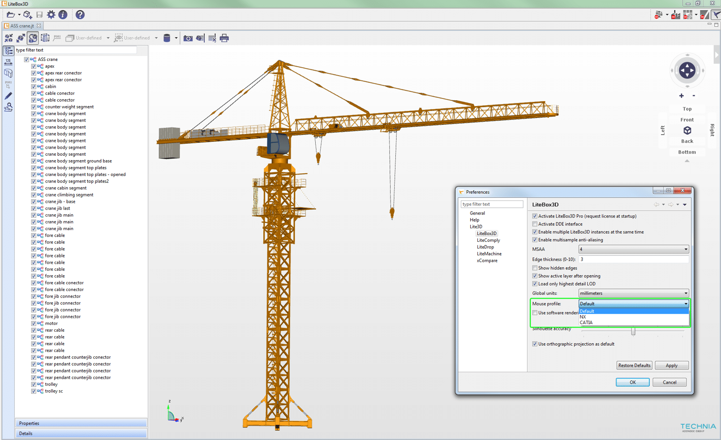Click the collapse assembly icon in view toolbar

click(x=9, y=38)
